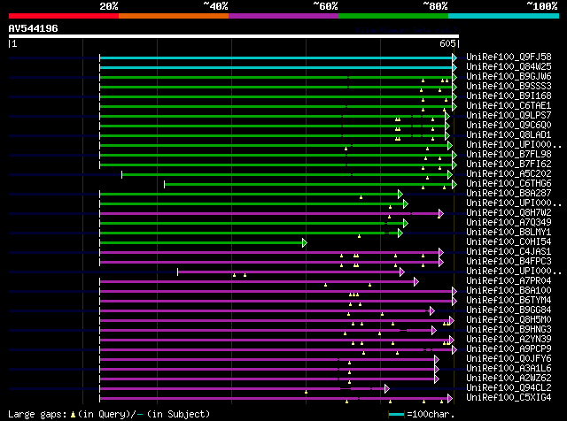
Task: Click the purple ~60% identity legend segment
Action: tap(283, 16)
